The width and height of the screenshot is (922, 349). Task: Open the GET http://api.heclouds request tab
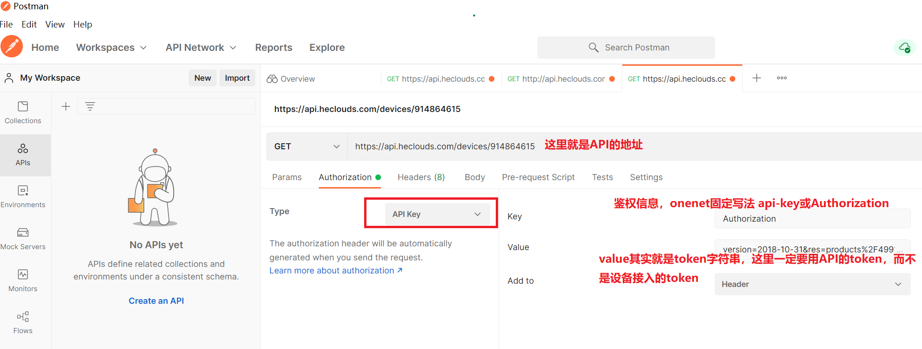pyautogui.click(x=561, y=79)
